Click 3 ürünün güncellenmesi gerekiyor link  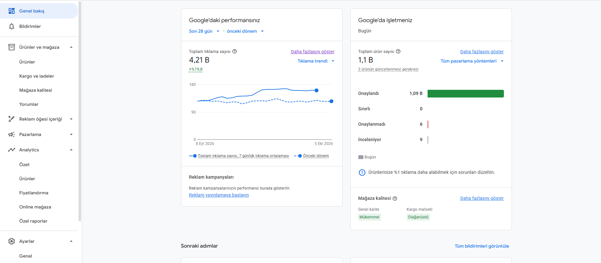388,69
